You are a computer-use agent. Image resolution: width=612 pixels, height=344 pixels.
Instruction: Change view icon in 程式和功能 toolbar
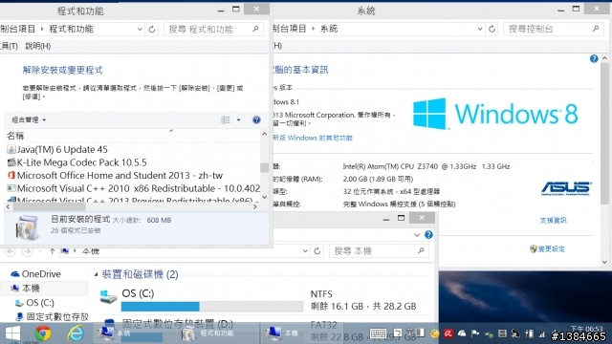(226, 119)
